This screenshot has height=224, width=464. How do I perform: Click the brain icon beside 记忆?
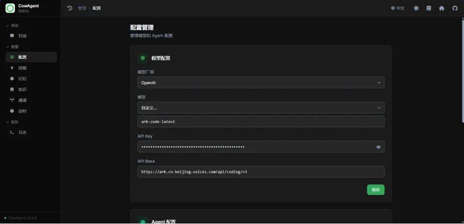coord(12,78)
